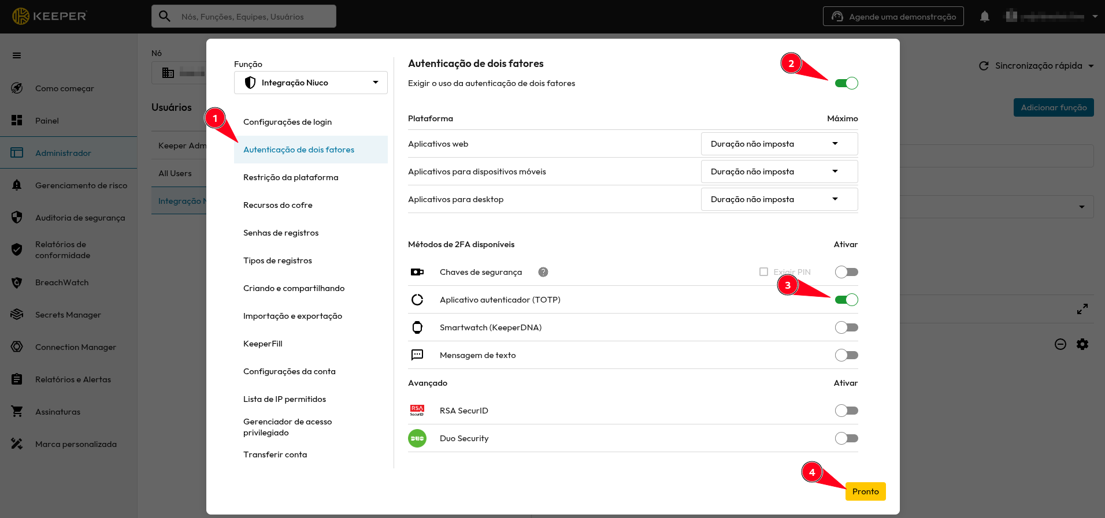Click Adicionar função button
The height and width of the screenshot is (518, 1105).
1054,107
